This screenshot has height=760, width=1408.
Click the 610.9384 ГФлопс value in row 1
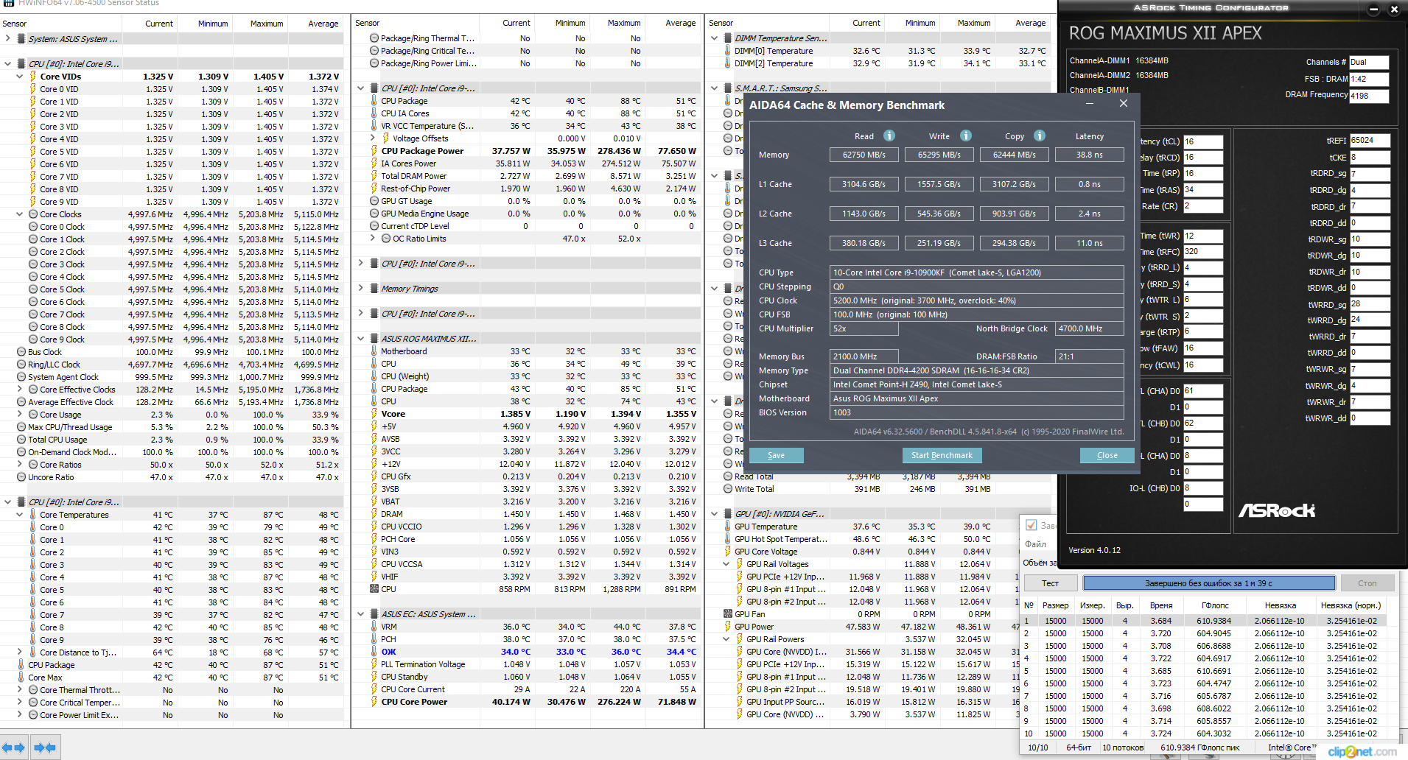click(x=1213, y=621)
